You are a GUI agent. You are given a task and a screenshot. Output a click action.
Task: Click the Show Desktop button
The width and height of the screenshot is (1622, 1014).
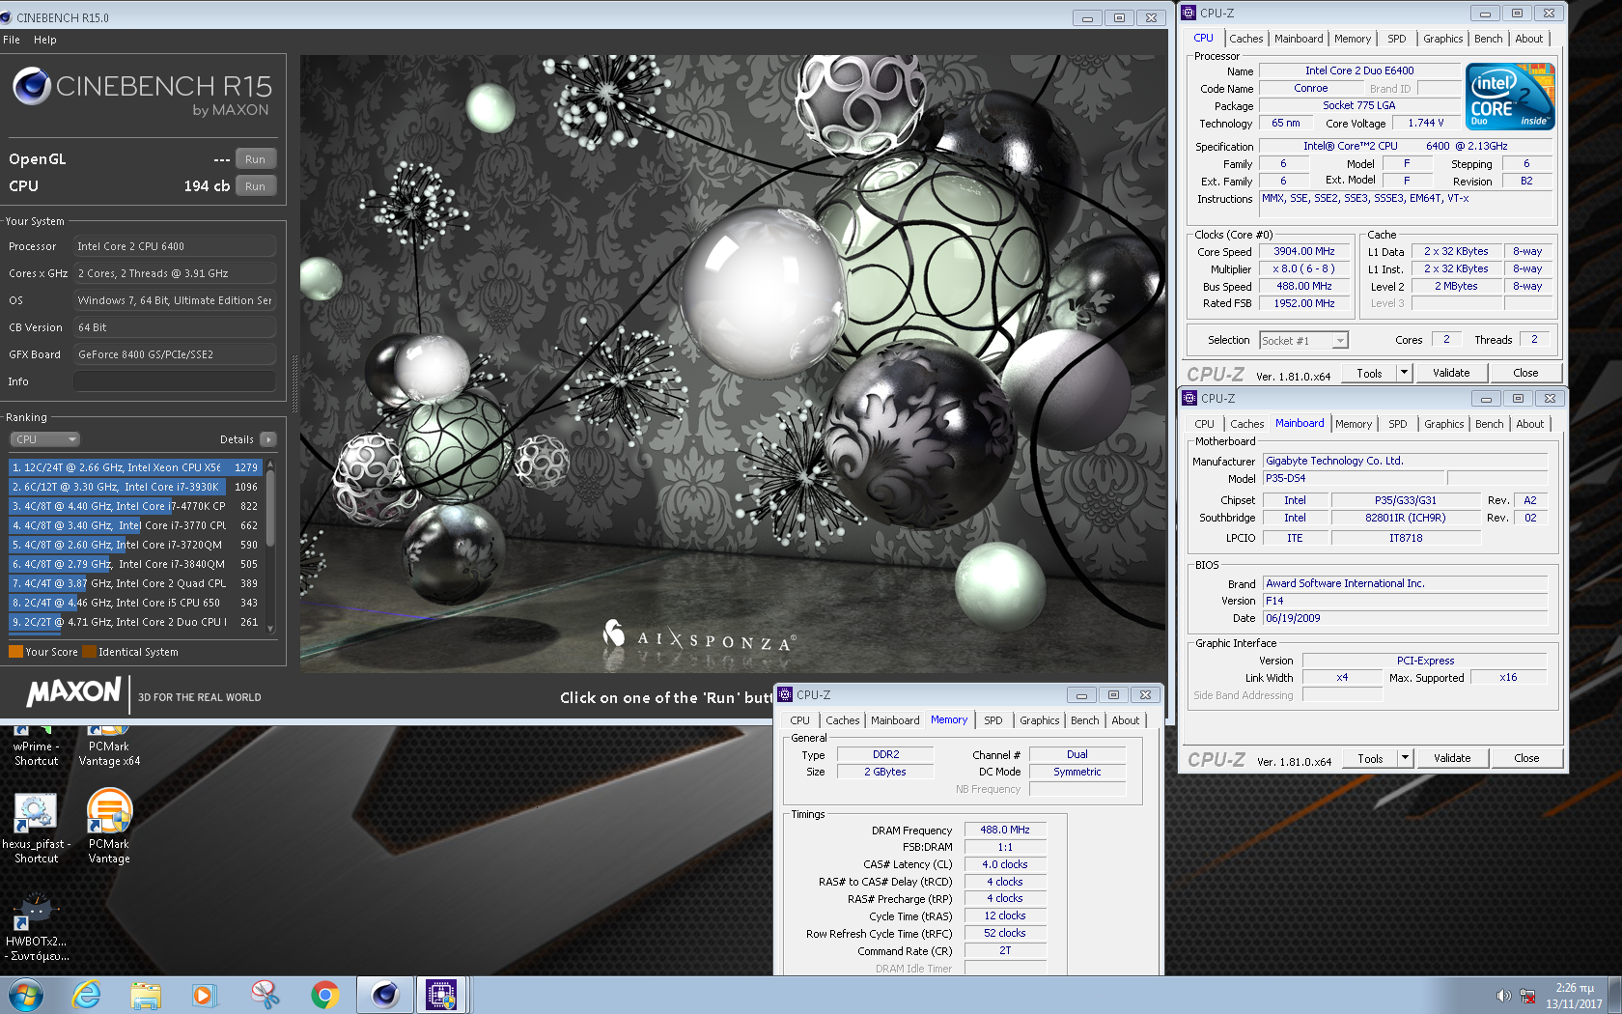tap(1614, 995)
